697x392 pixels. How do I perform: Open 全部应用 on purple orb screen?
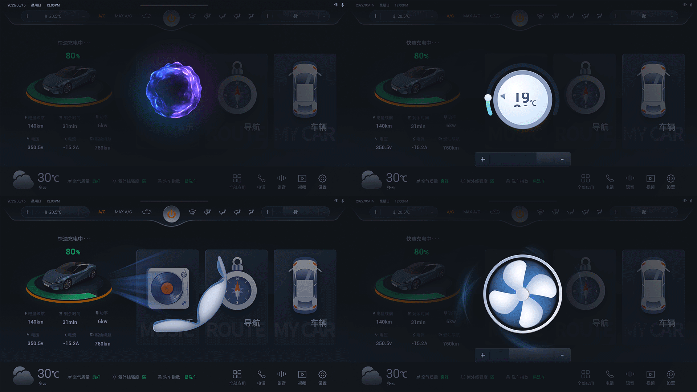point(237,181)
